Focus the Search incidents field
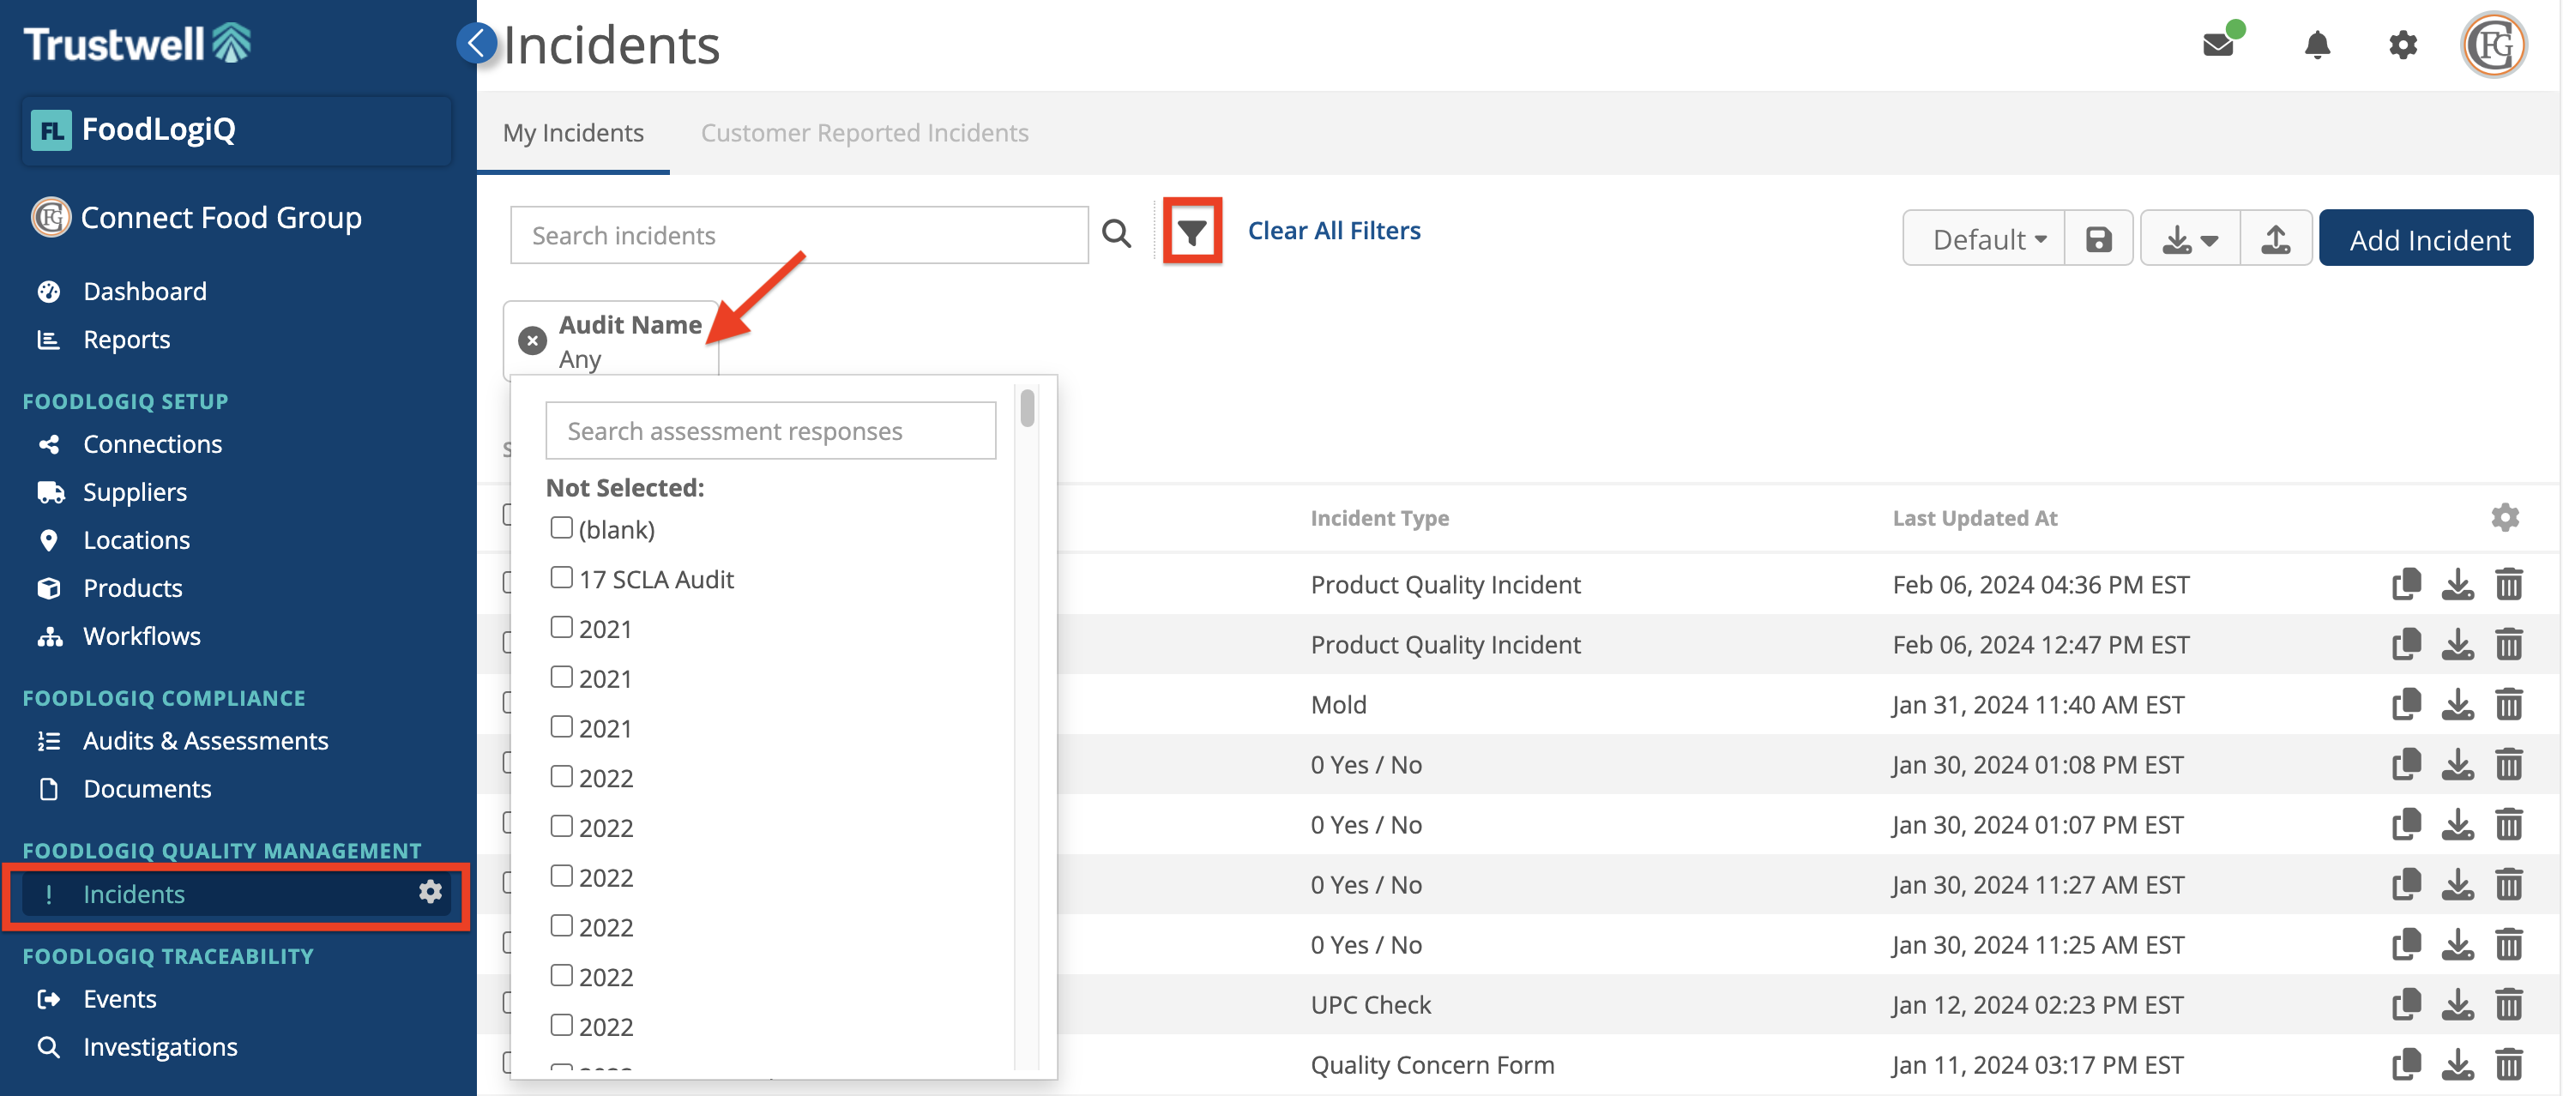Viewport: 2563px width, 1096px height. pyautogui.click(x=799, y=235)
